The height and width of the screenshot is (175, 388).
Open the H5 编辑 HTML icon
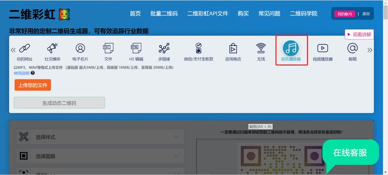(136, 48)
